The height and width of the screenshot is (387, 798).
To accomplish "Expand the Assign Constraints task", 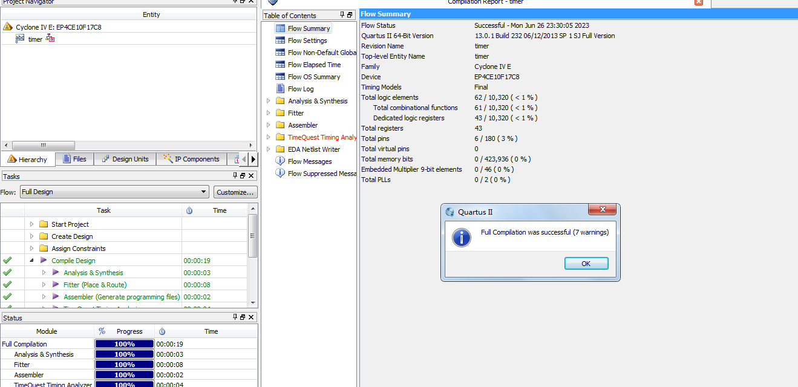I will pos(31,249).
